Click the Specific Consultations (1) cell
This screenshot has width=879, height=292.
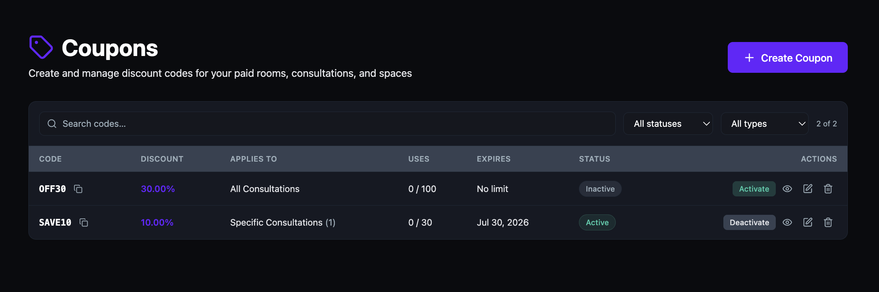283,222
